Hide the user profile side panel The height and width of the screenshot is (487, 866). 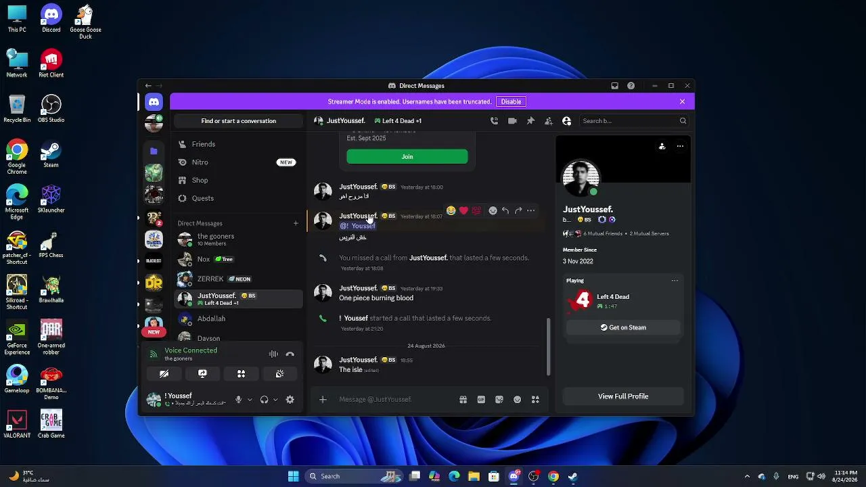point(567,121)
